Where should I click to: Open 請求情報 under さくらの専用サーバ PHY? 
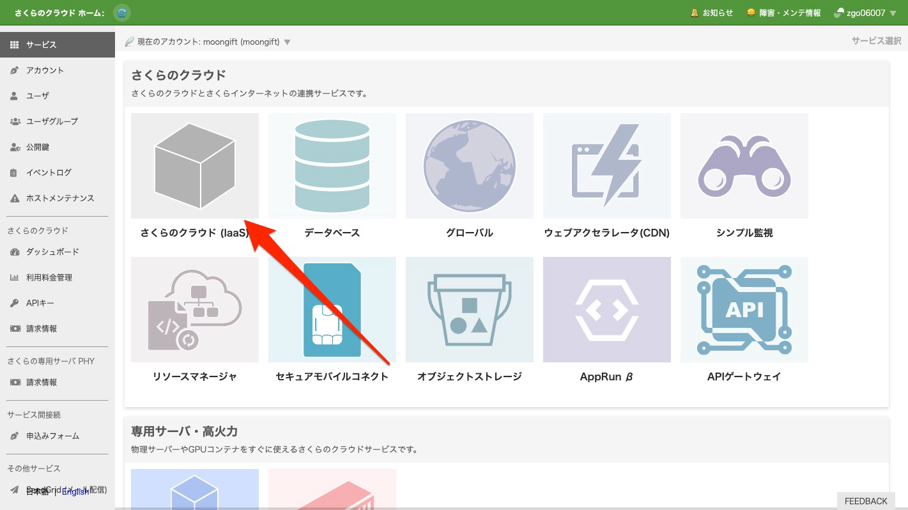pyautogui.click(x=58, y=382)
